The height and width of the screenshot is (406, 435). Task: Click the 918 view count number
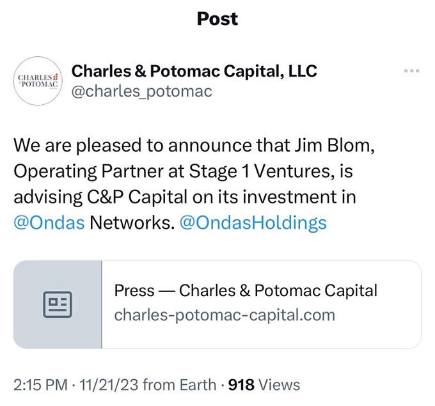click(241, 384)
